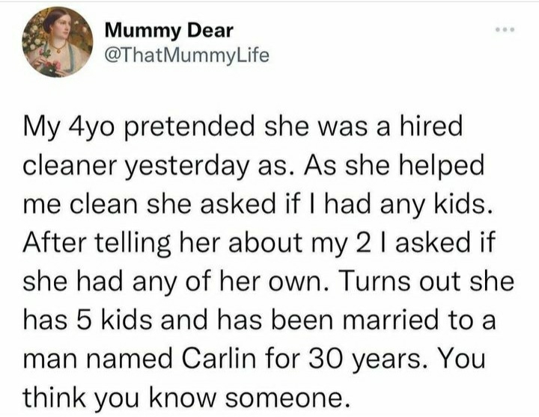Image resolution: width=539 pixels, height=417 pixels.
Task: Open the Mummy Dear display name
Action: [x=169, y=31]
